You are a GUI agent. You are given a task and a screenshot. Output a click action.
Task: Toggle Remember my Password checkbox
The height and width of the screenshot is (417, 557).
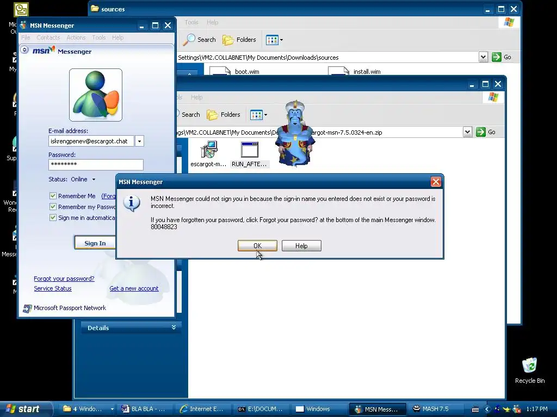53,207
